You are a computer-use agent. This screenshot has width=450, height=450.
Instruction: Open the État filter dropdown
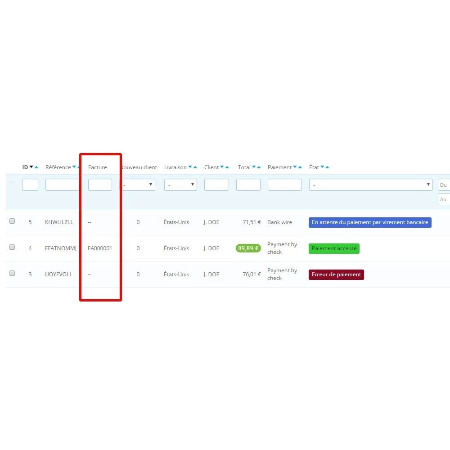tap(371, 185)
